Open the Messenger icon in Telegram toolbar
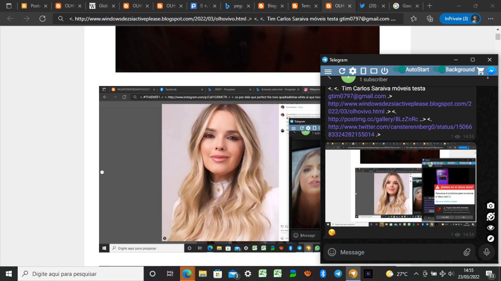501x281 pixels. click(492, 71)
